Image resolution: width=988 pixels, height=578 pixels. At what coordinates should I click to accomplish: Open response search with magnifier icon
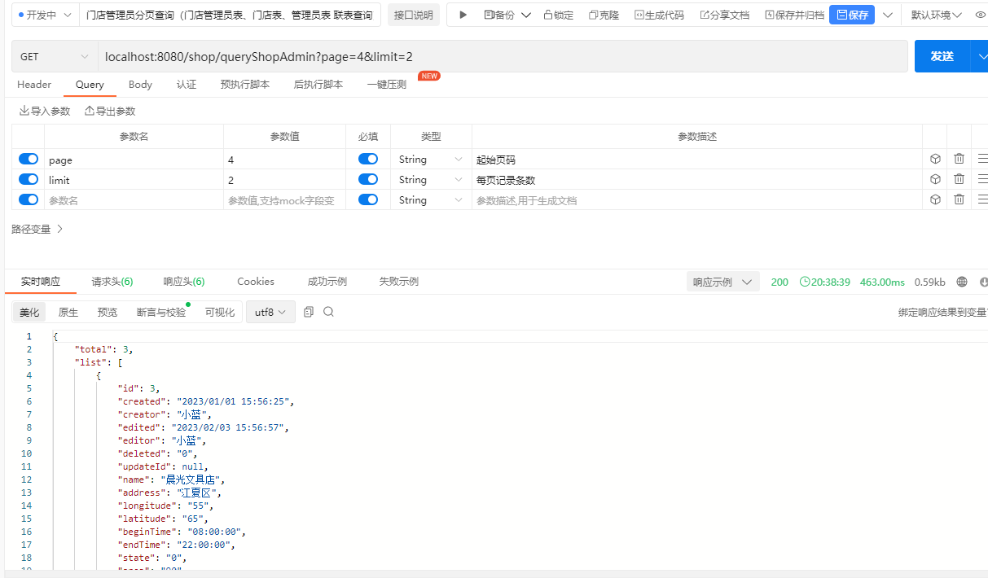328,311
